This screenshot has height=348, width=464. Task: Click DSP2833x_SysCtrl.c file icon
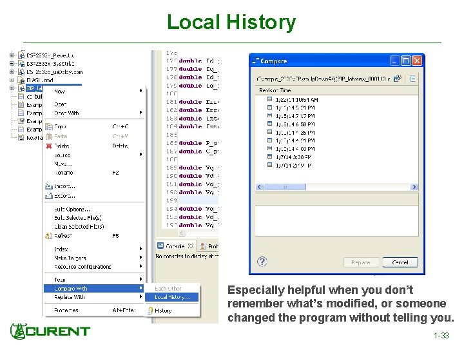pyautogui.click(x=21, y=63)
